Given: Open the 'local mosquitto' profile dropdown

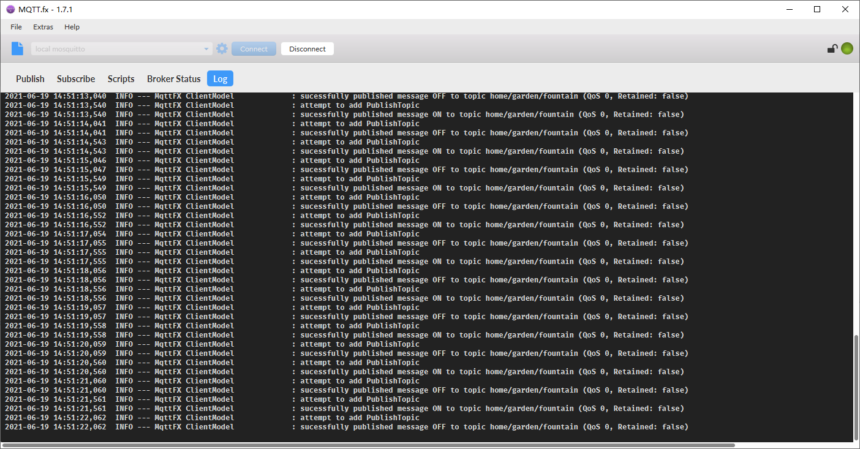Looking at the screenshot, I should pos(122,49).
